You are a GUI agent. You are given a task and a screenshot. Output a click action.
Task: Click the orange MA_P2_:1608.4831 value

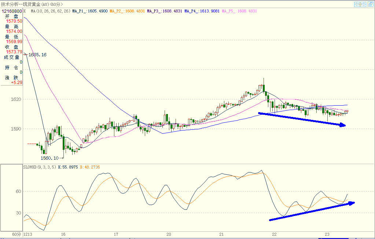pos(127,11)
